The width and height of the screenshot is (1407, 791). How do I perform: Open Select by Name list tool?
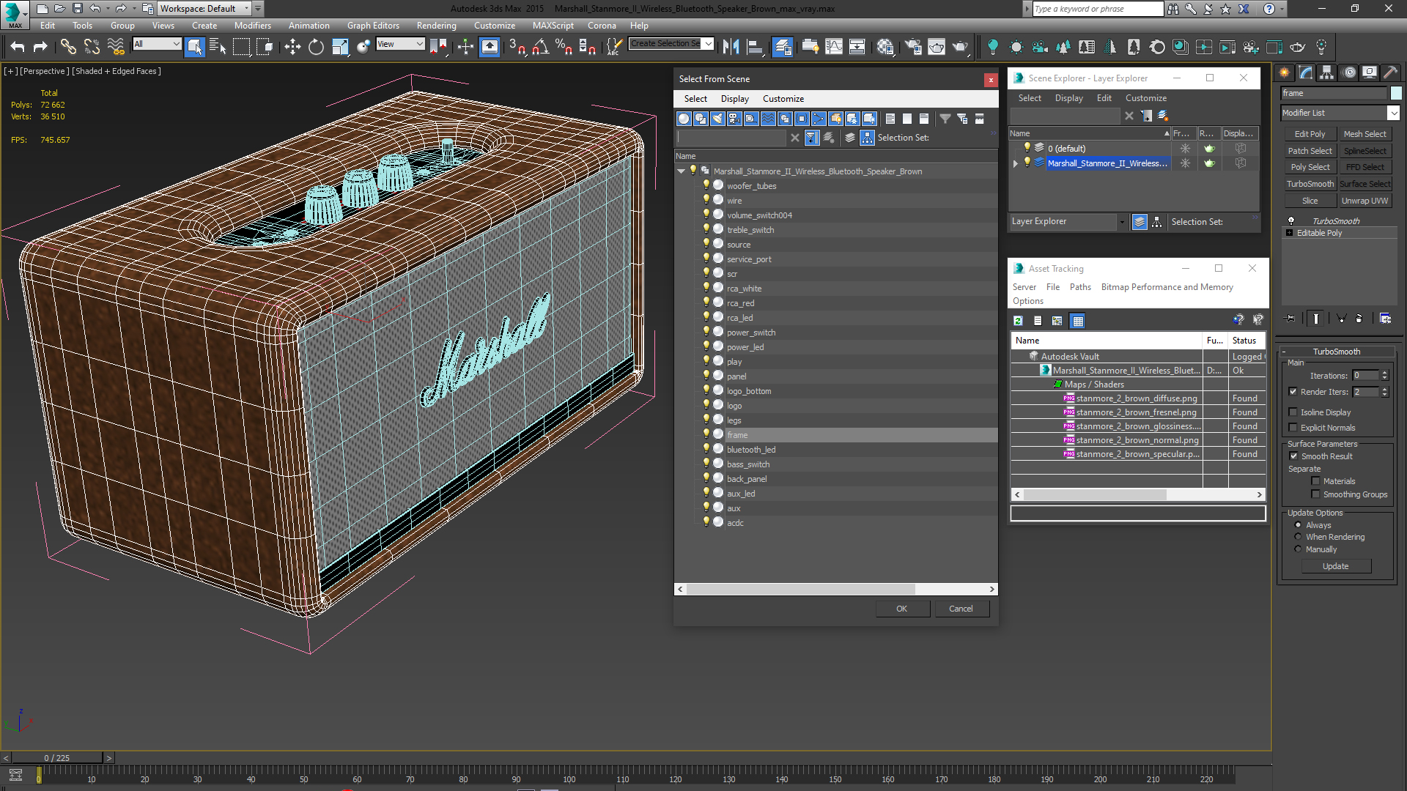(218, 47)
